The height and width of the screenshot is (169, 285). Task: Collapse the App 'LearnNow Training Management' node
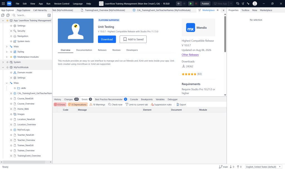(x=3, y=21)
